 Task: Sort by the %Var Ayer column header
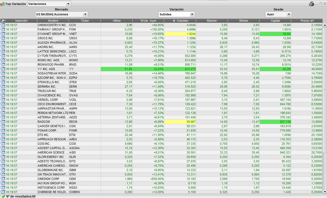148,21
